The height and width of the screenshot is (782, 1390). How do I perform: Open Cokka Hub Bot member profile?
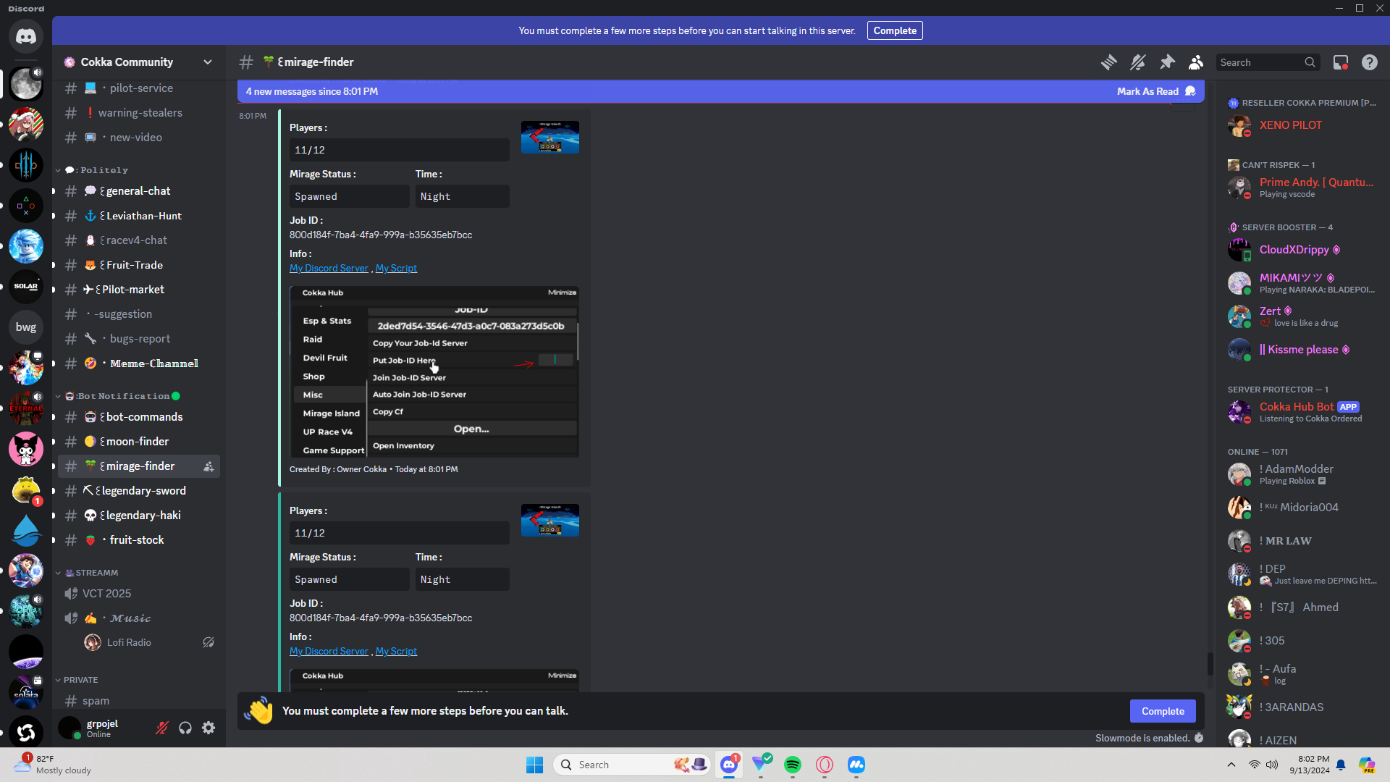(x=1303, y=411)
